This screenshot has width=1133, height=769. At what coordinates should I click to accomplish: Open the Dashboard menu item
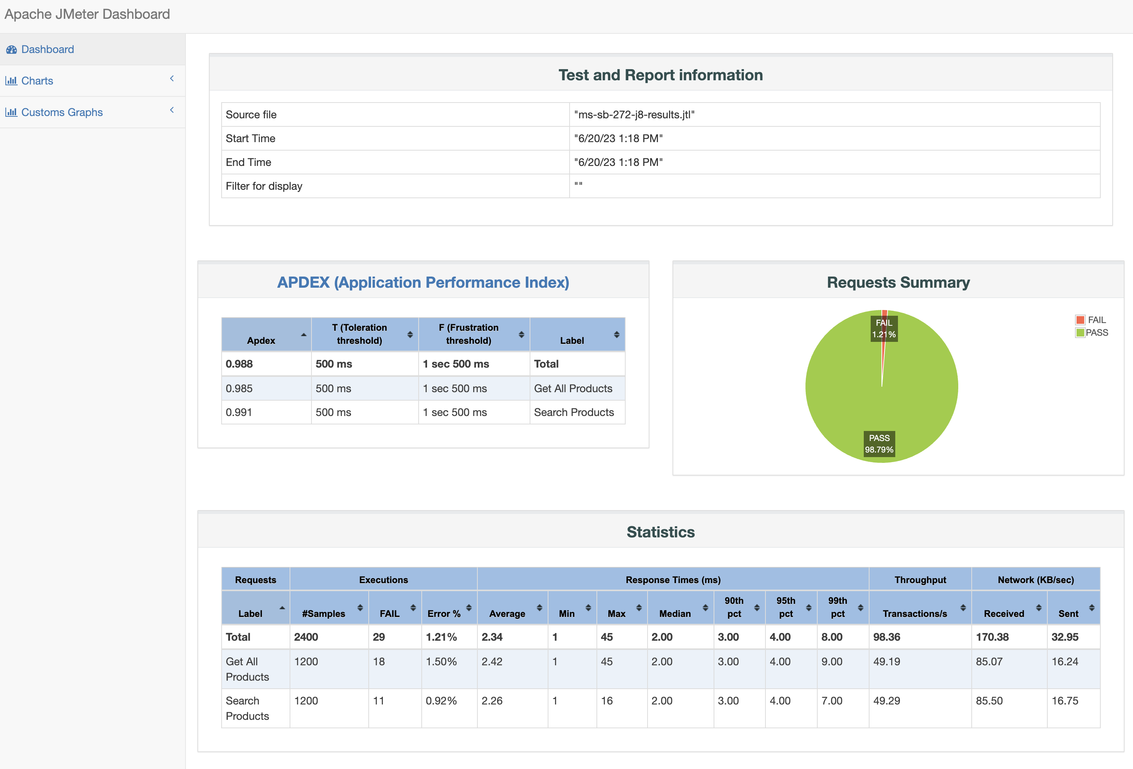(47, 50)
